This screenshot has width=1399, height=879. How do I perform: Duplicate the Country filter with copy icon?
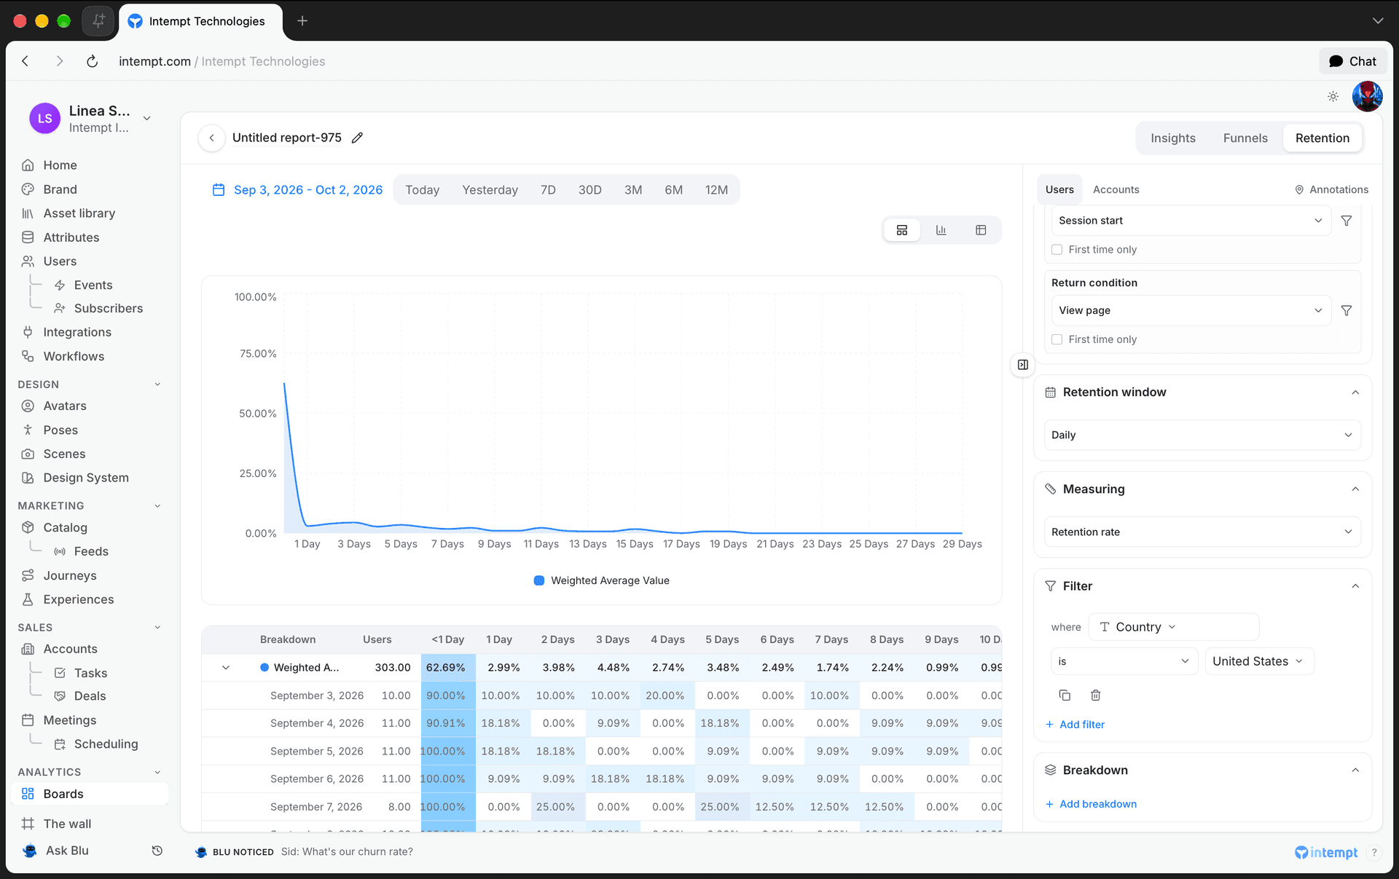point(1065,695)
